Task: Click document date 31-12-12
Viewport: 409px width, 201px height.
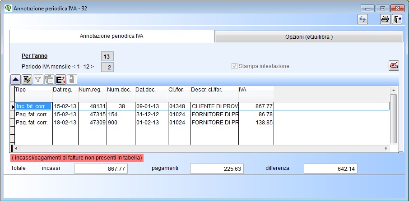Action: click(x=152, y=114)
